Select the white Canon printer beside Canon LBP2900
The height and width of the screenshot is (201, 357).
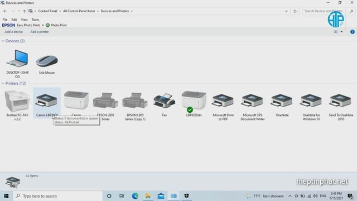coord(76,100)
